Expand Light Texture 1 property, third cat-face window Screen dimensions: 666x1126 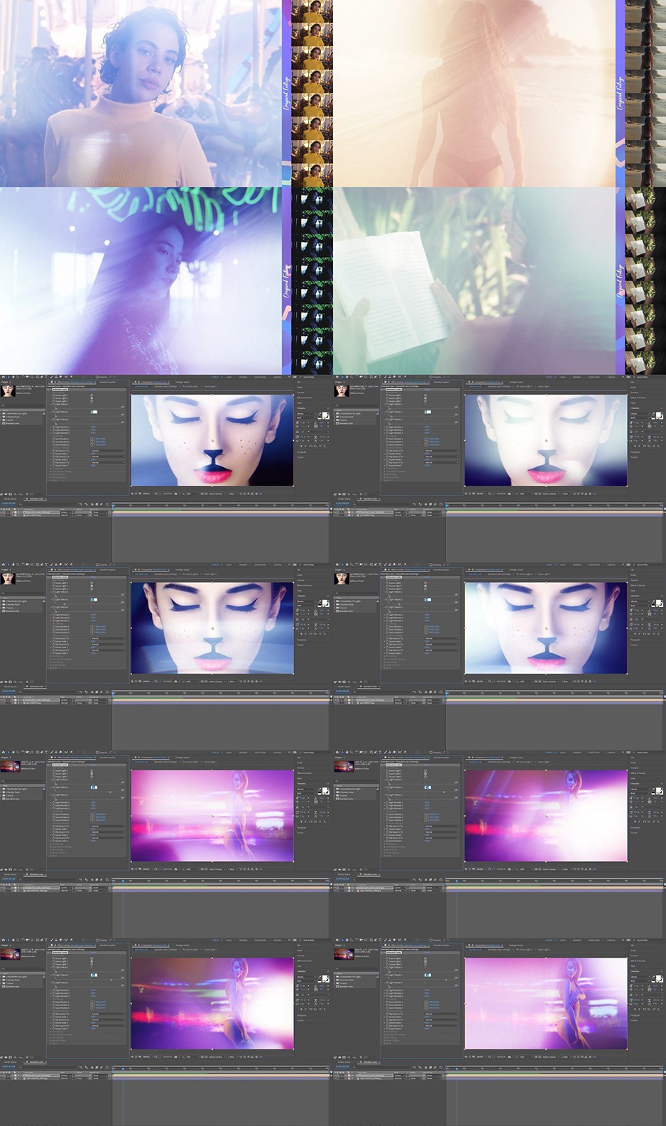tap(51, 591)
